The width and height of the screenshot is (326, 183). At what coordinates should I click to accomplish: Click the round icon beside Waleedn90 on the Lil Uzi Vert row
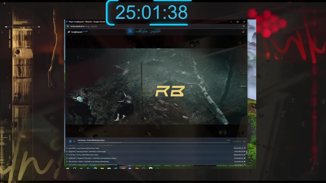pos(242,155)
